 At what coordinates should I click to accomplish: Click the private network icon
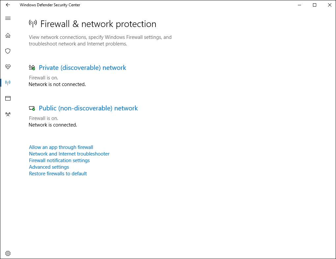pos(32,67)
